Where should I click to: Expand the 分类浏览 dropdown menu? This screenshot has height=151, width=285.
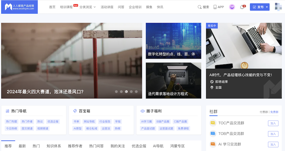click(x=88, y=7)
